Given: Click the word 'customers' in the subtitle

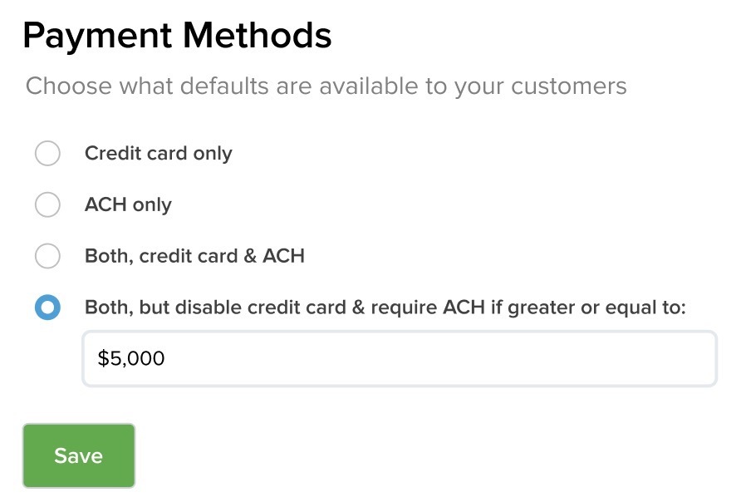Looking at the screenshot, I should point(569,86).
